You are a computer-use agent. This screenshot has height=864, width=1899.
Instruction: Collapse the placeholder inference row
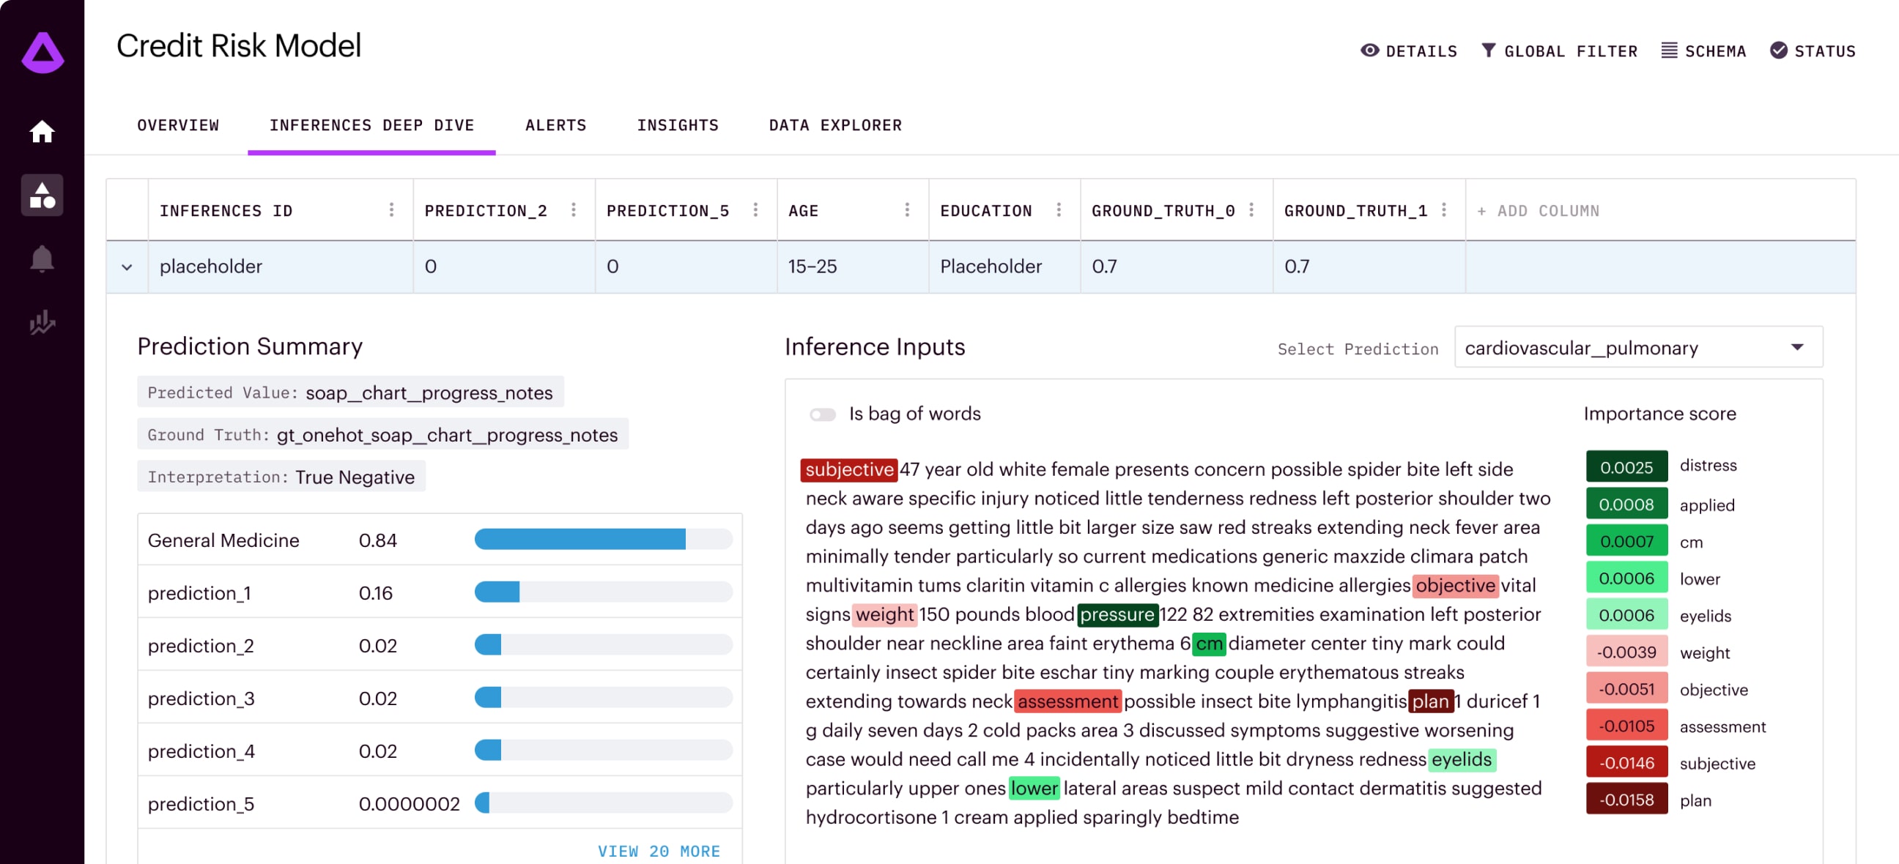click(127, 267)
